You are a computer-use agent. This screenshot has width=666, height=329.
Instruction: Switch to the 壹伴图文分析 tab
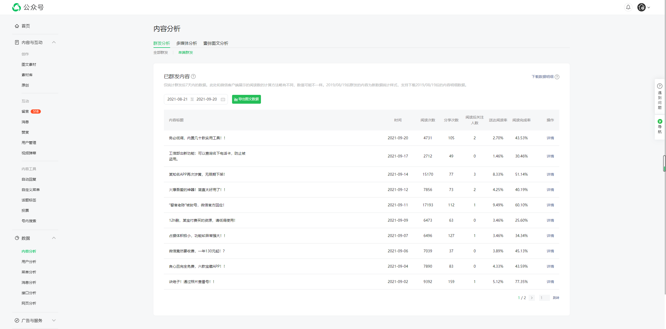[215, 43]
